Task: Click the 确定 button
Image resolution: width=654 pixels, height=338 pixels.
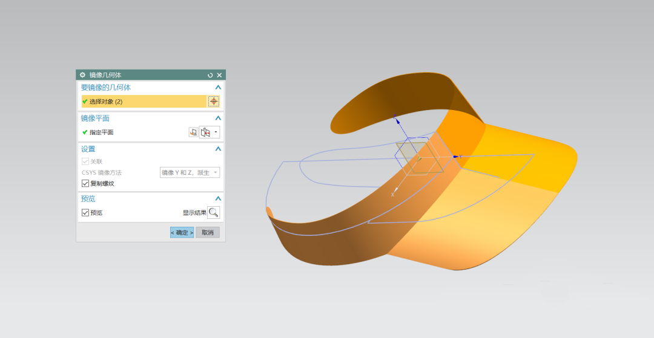Action: coord(182,233)
